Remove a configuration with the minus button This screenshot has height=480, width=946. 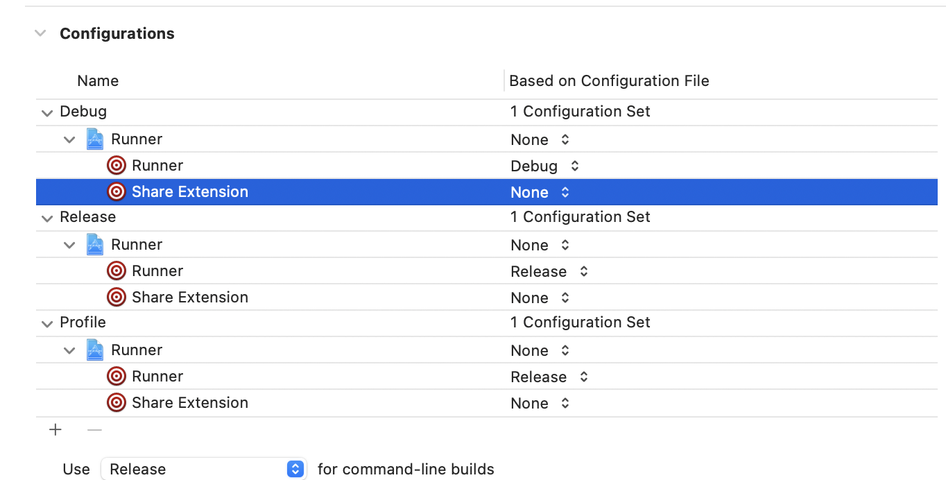coord(94,430)
